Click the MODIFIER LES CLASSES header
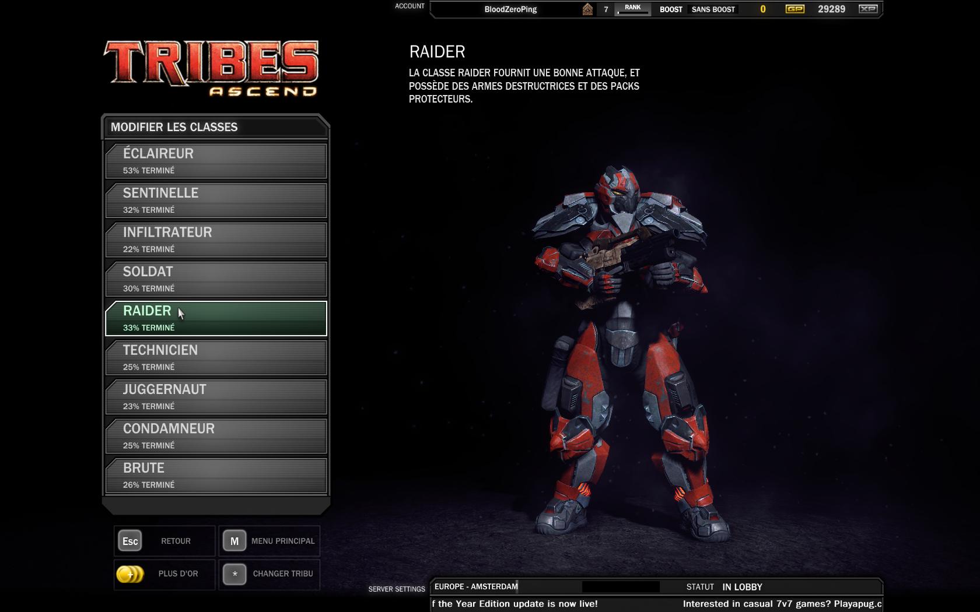This screenshot has height=612, width=980. click(x=174, y=127)
